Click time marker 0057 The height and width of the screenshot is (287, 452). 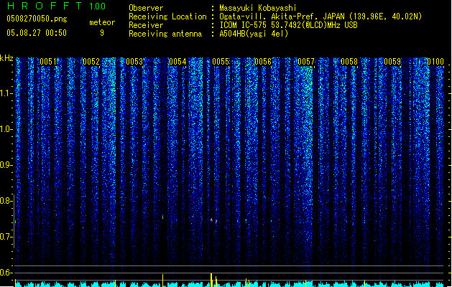(x=306, y=62)
